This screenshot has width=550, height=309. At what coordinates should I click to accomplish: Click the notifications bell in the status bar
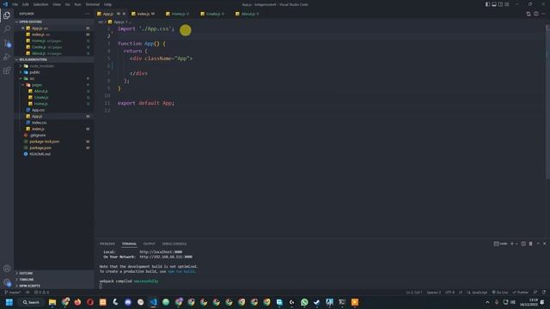[544, 292]
